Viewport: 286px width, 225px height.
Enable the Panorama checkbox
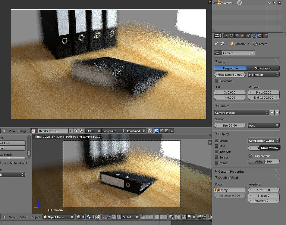click(216, 81)
